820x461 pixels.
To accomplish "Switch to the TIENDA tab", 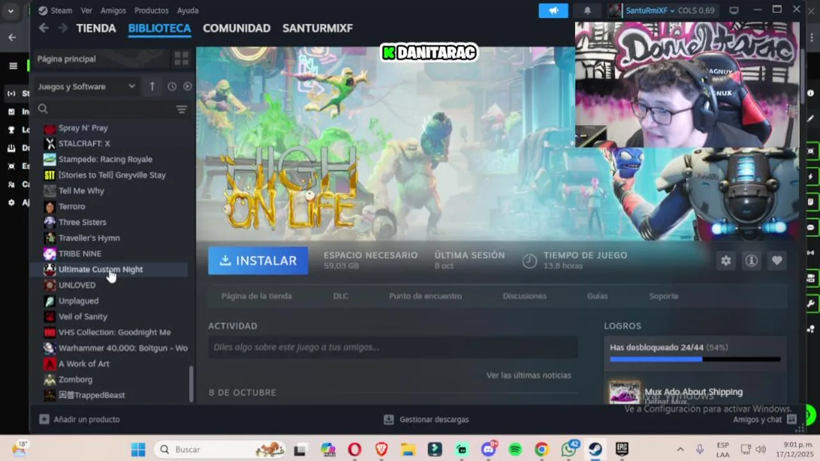I will (96, 28).
